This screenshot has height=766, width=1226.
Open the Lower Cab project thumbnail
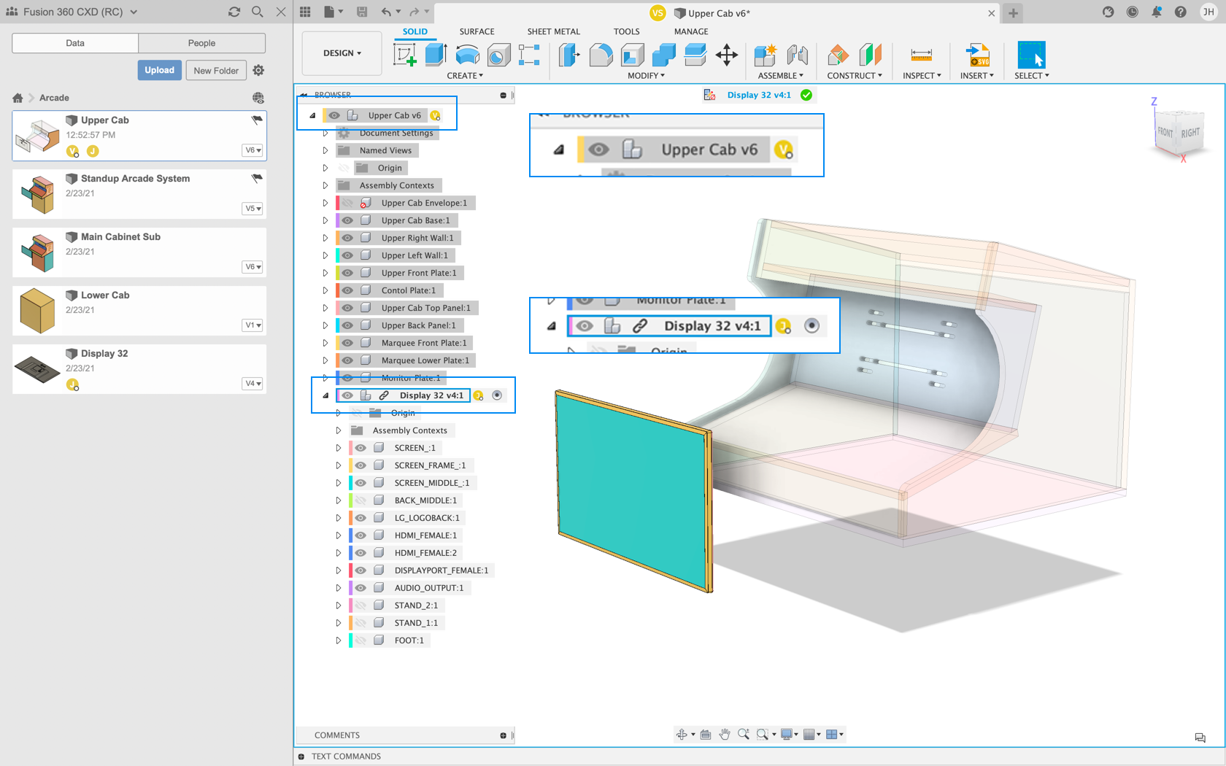[37, 311]
